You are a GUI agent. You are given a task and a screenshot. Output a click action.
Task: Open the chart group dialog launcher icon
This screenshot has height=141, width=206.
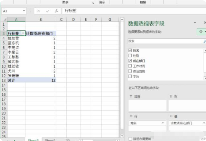(93, 3)
